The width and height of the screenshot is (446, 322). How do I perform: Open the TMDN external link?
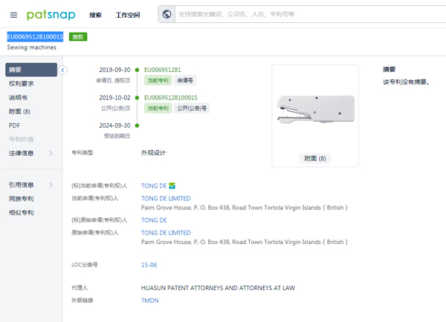150,300
